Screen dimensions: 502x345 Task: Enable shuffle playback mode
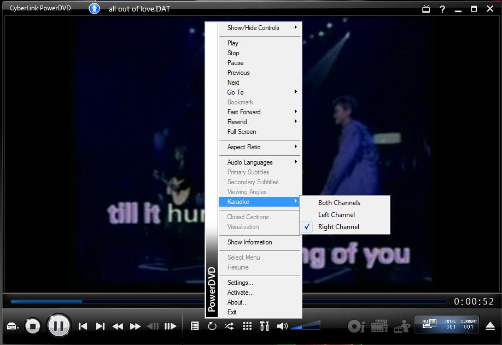pos(229,325)
